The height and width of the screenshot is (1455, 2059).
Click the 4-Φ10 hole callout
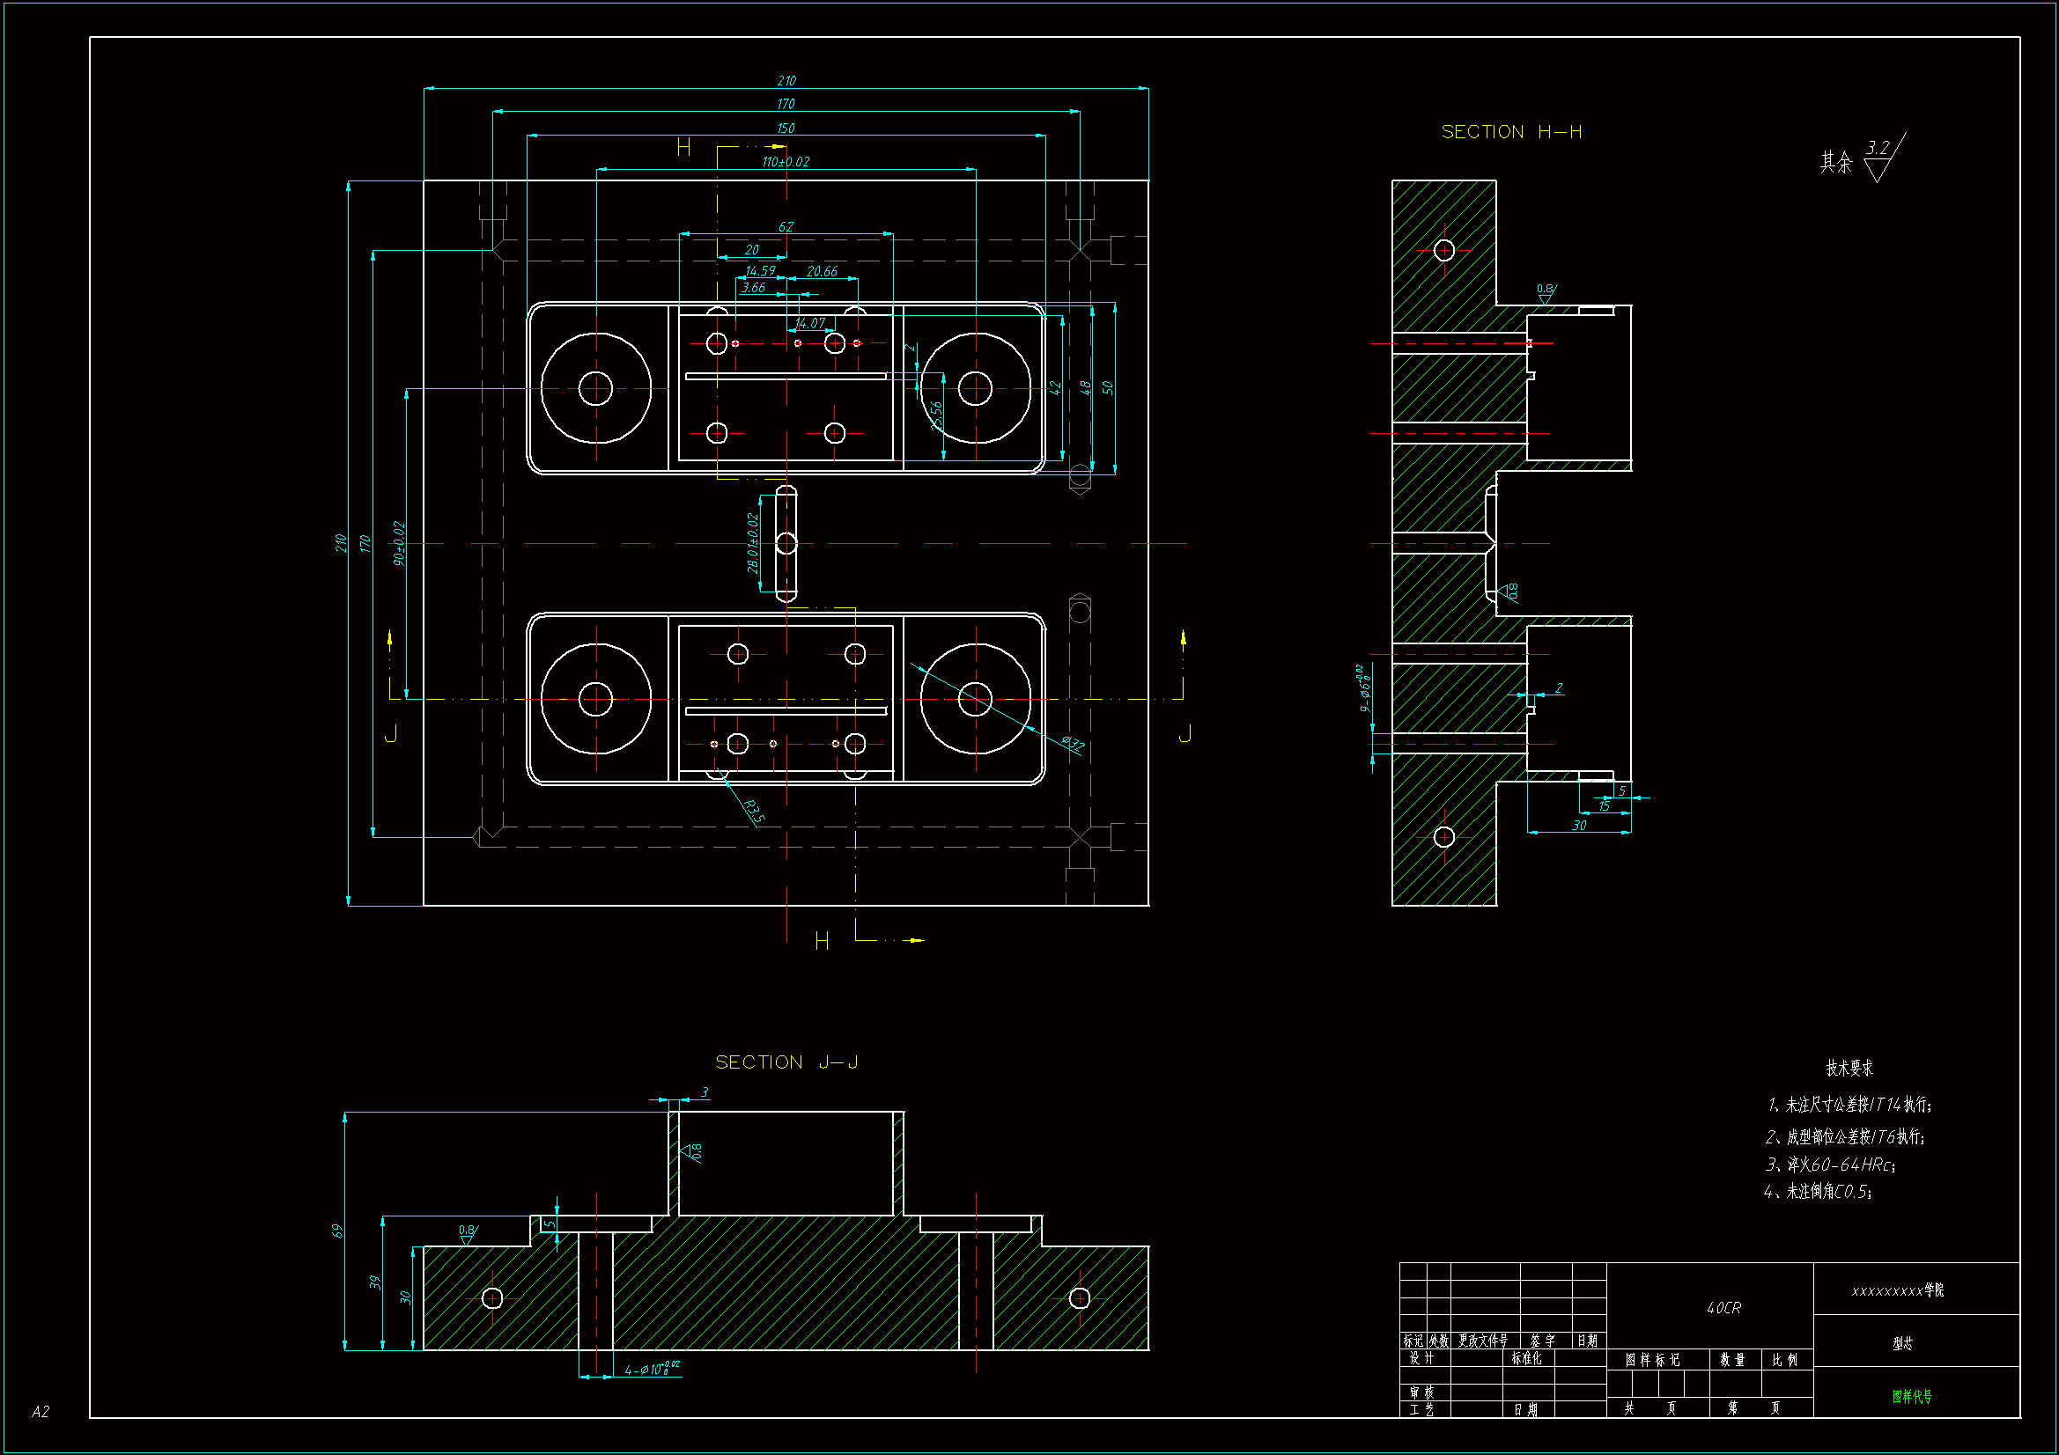point(651,1369)
